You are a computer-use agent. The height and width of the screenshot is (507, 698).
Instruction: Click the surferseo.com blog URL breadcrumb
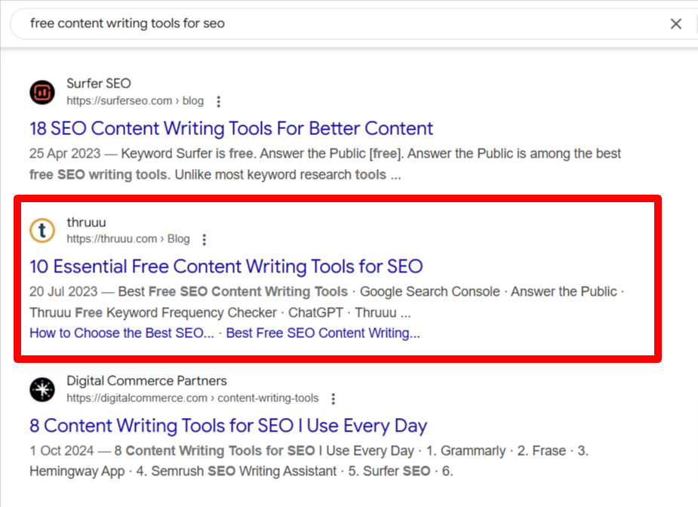(x=135, y=101)
